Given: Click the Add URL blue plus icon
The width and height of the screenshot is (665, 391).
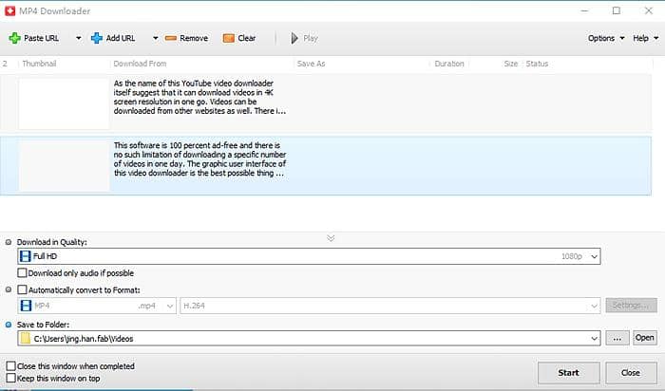Looking at the screenshot, I should coord(97,38).
